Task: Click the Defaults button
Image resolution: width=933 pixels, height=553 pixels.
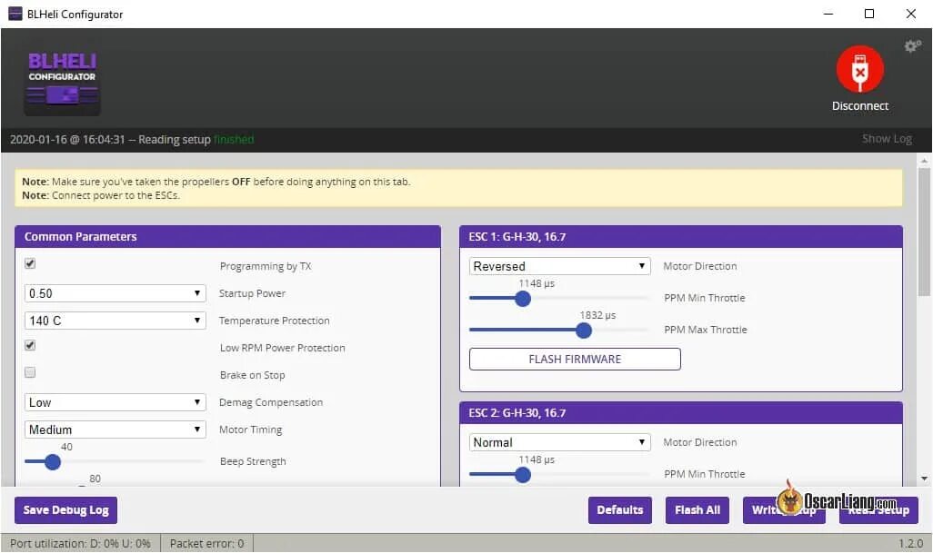Action: [x=620, y=510]
